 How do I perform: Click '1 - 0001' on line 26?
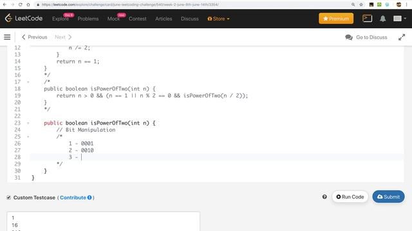(x=81, y=144)
